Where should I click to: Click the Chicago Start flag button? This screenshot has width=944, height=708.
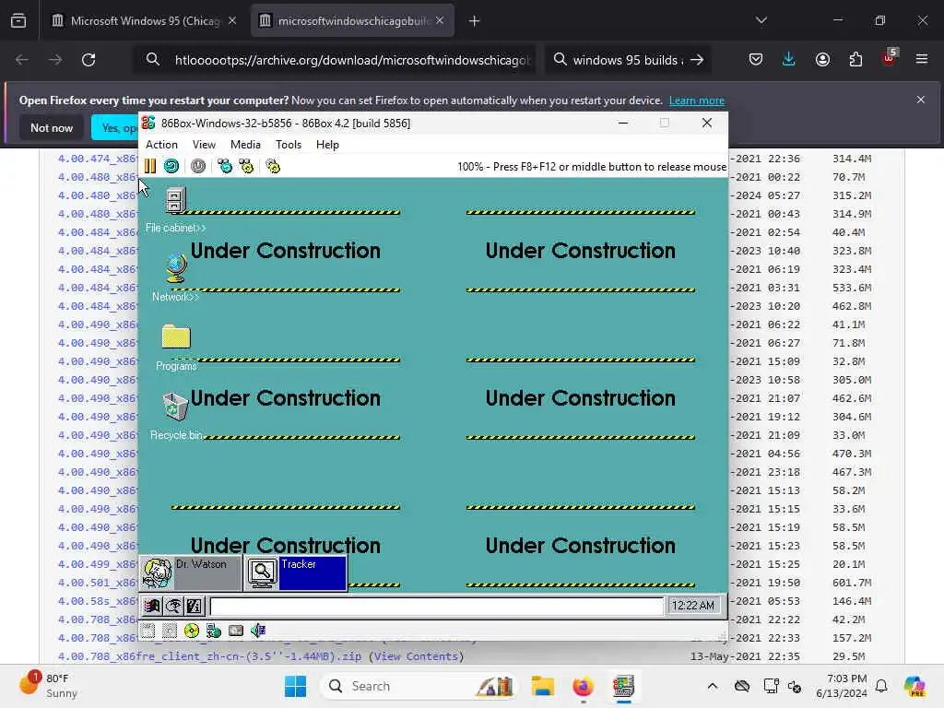152,606
